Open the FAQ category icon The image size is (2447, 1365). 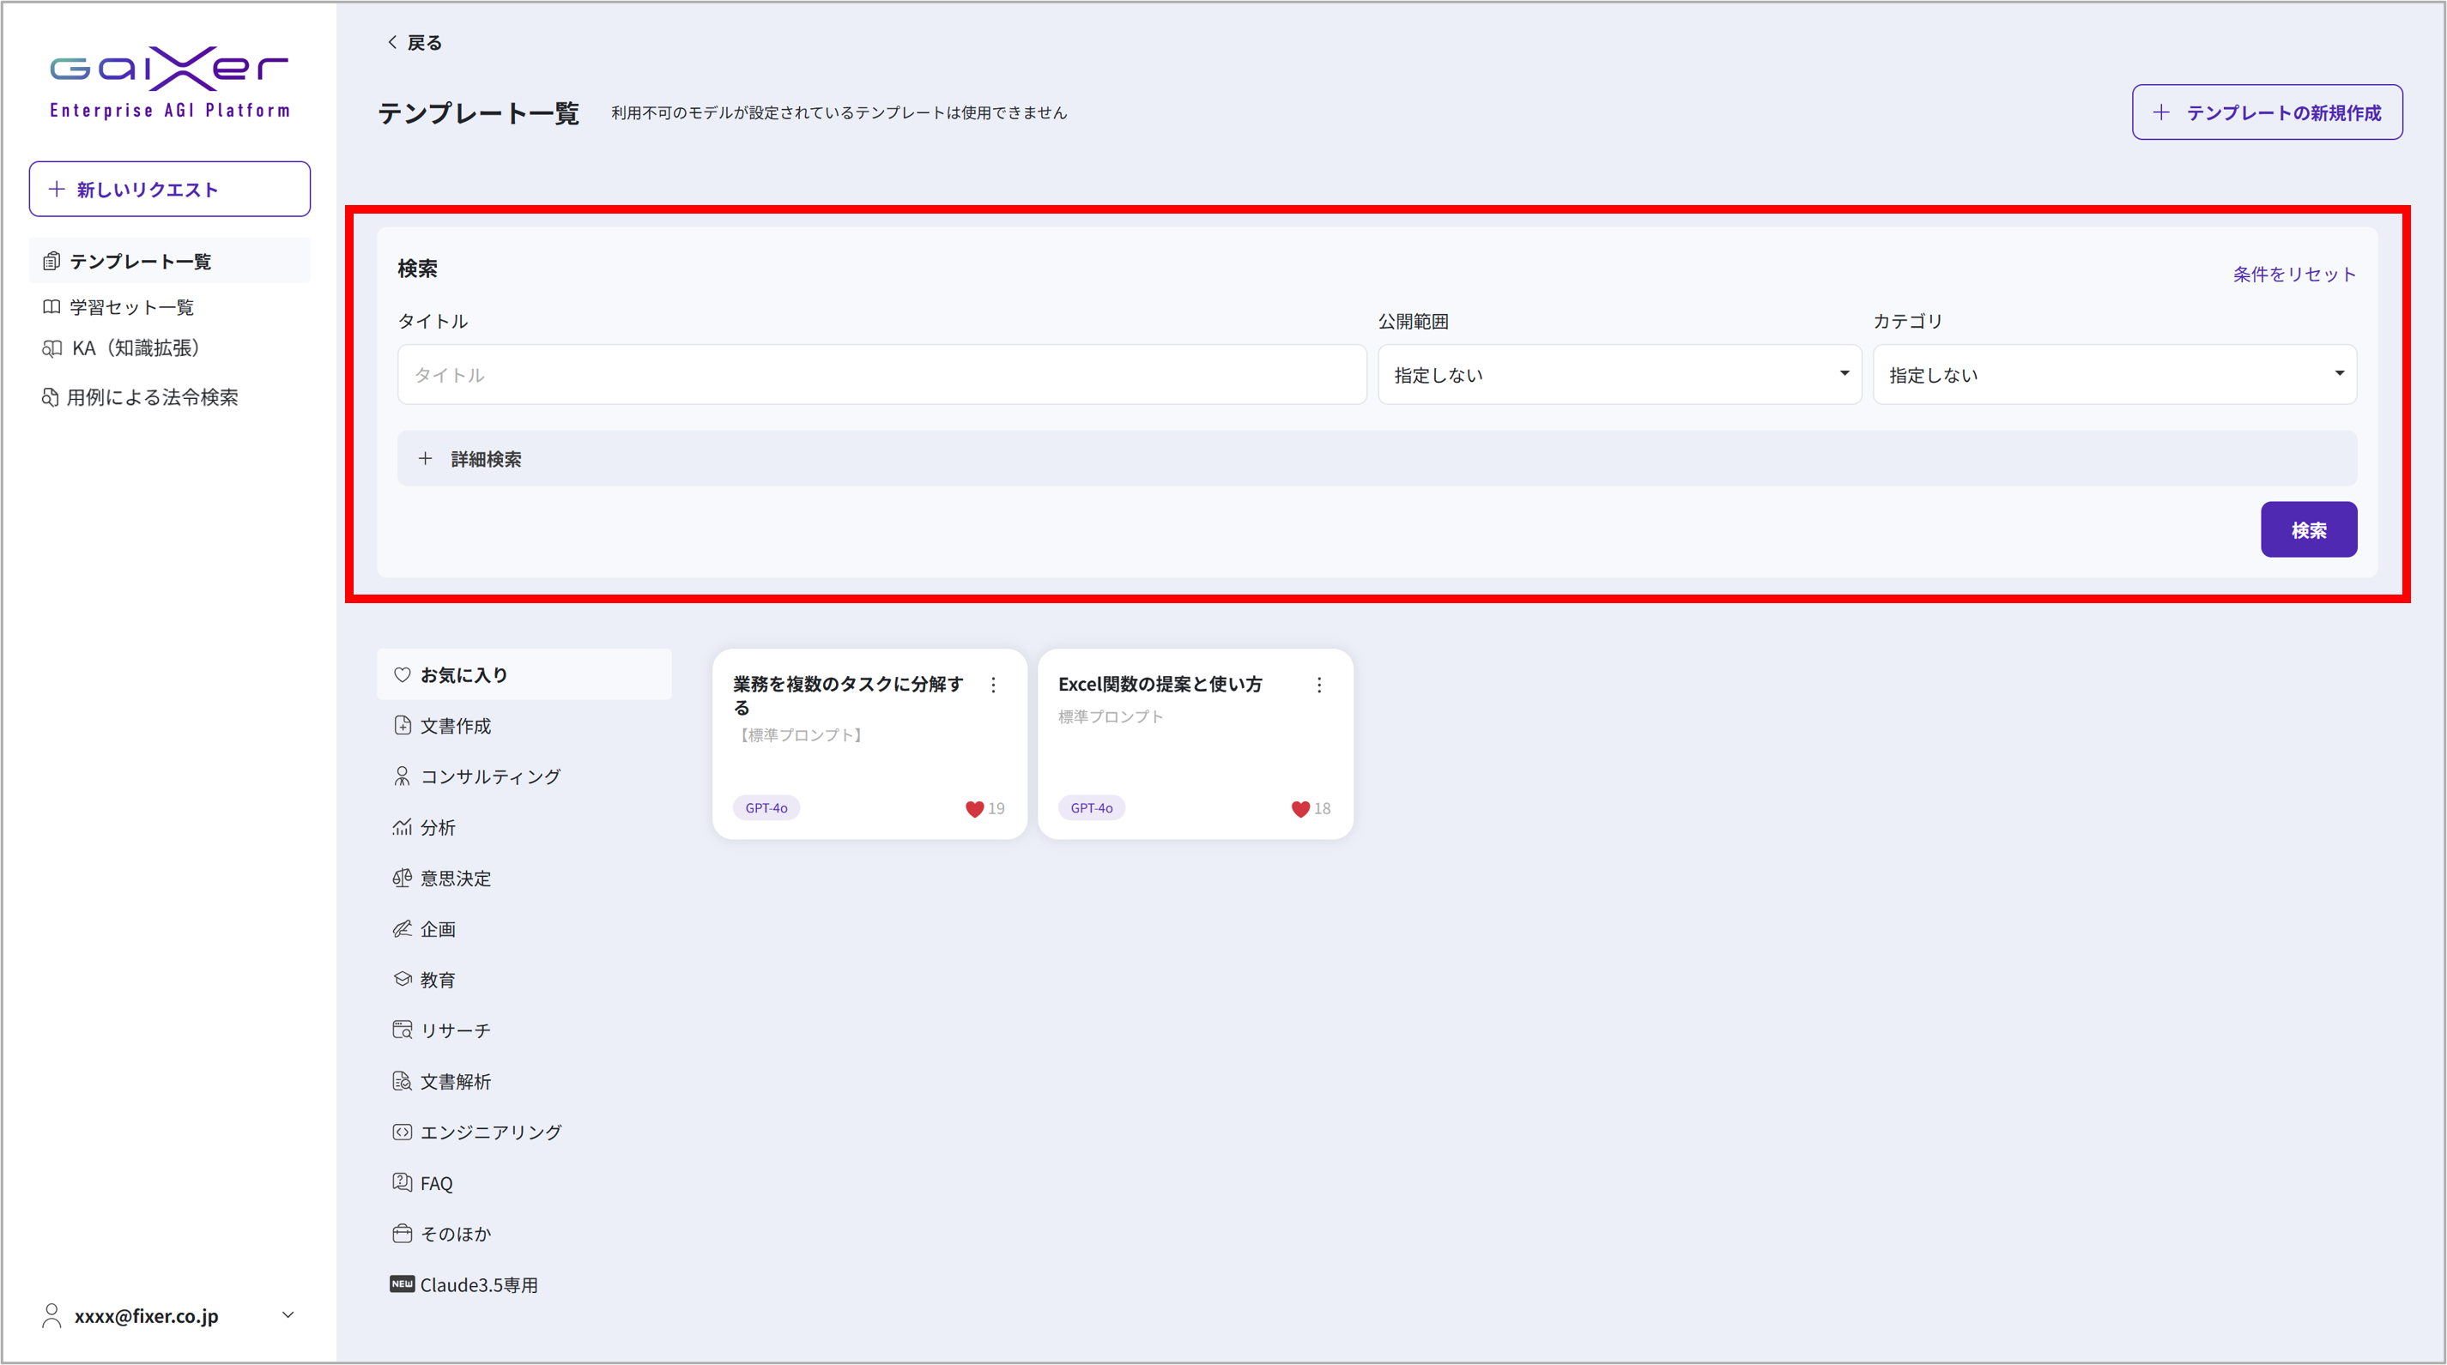tap(403, 1181)
